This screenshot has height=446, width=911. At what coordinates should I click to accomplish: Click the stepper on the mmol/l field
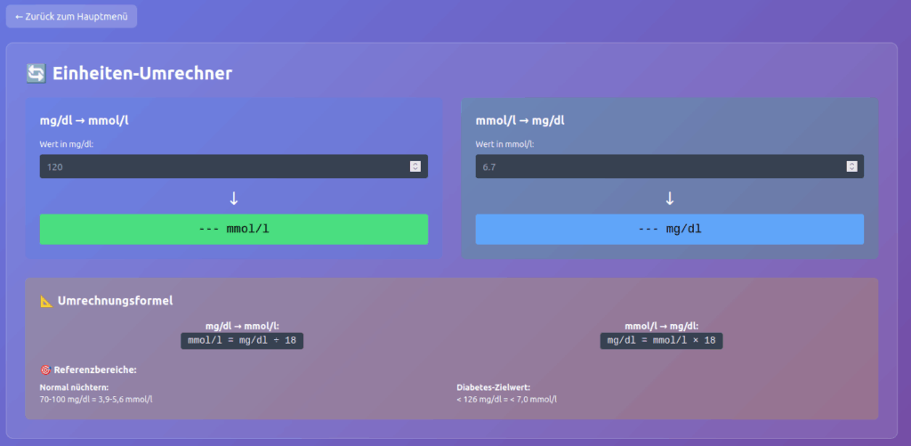coord(851,166)
